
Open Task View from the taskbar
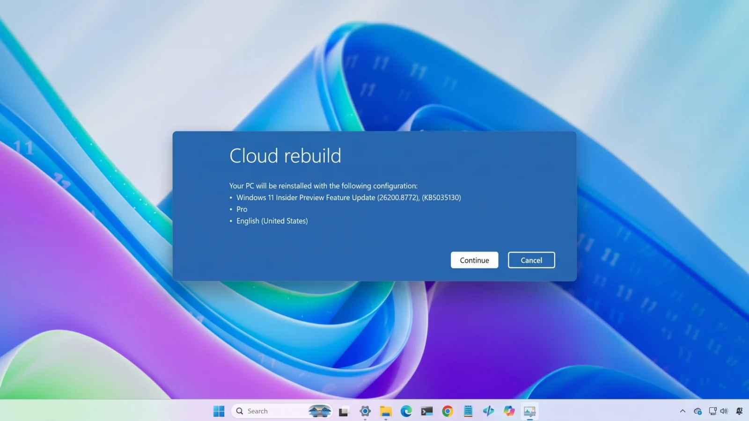[344, 411]
